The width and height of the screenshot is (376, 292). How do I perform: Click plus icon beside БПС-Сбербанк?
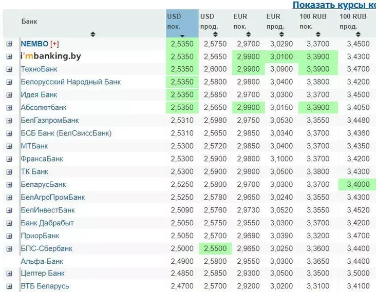pos(9,249)
